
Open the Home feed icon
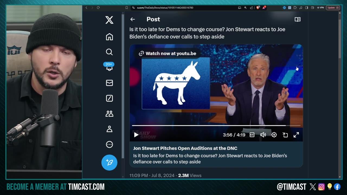coord(109,37)
